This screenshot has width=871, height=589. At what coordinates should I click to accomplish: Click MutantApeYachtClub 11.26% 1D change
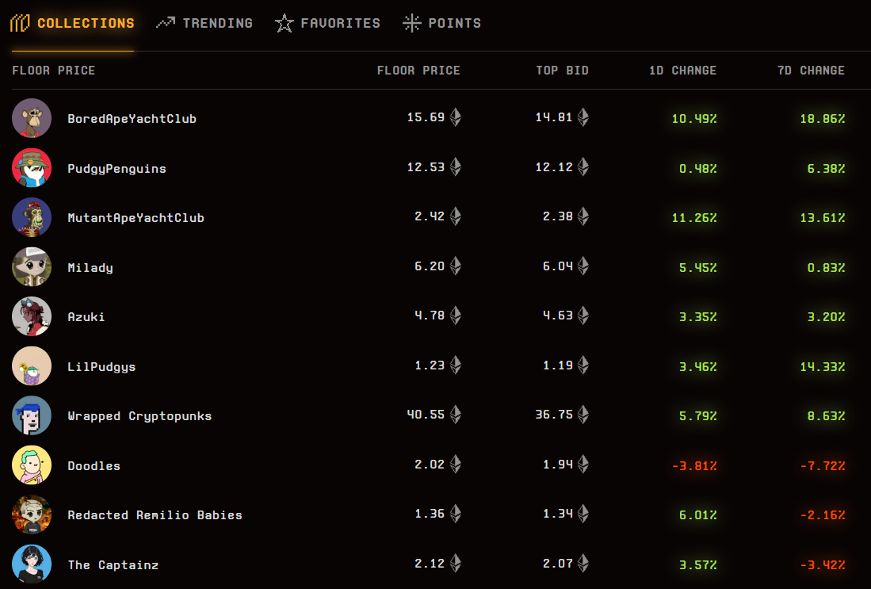[693, 218]
